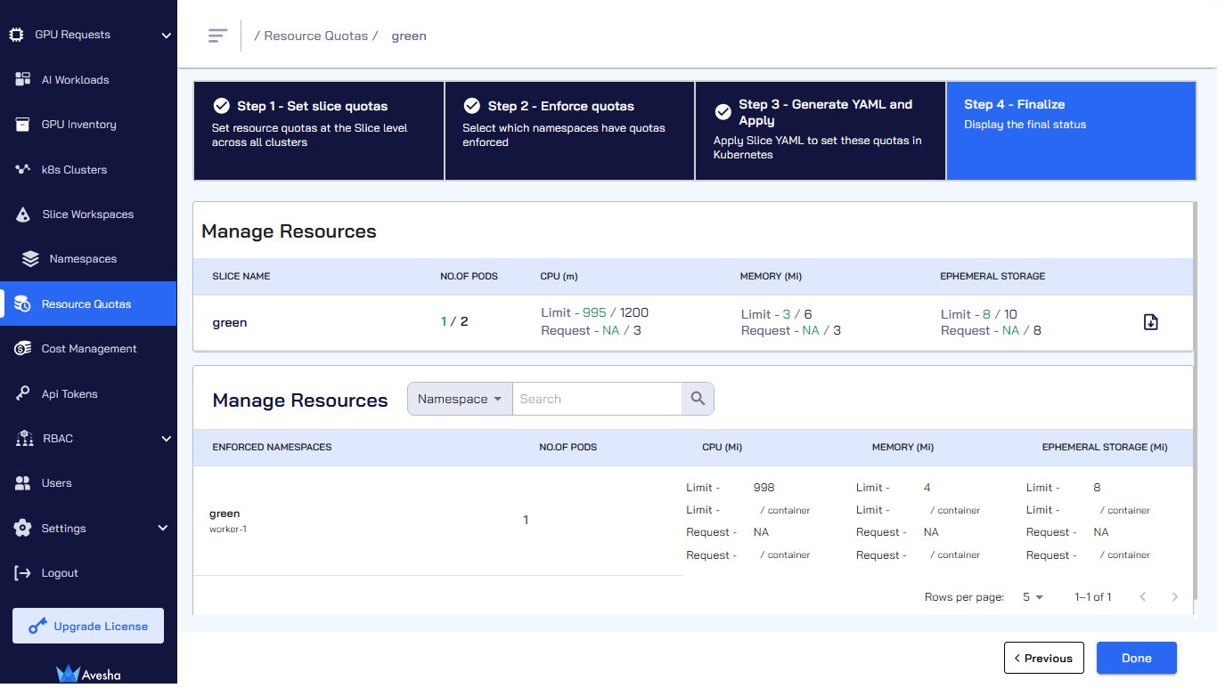Select Step 3 - Generate YAML and Apply

tap(821, 131)
